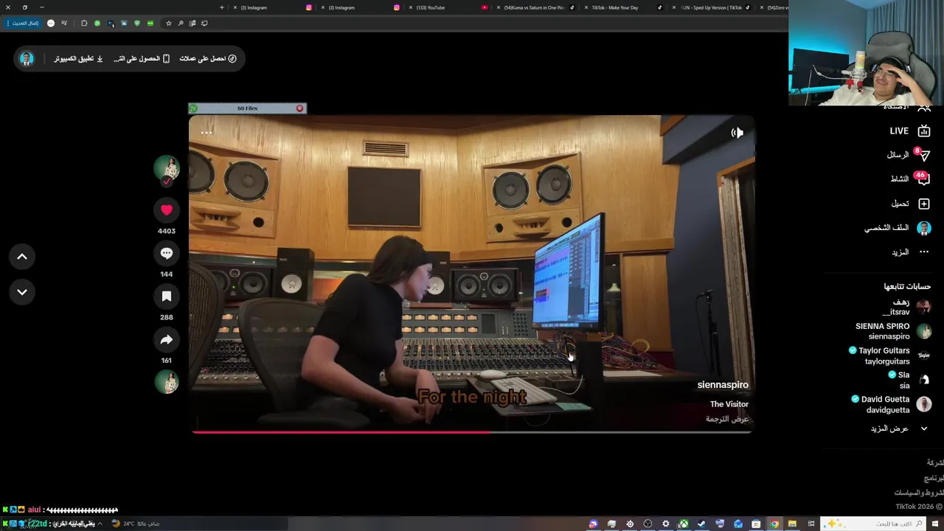Close the (133) YouTube tab
The width and height of the screenshot is (944, 531).
coord(410,7)
